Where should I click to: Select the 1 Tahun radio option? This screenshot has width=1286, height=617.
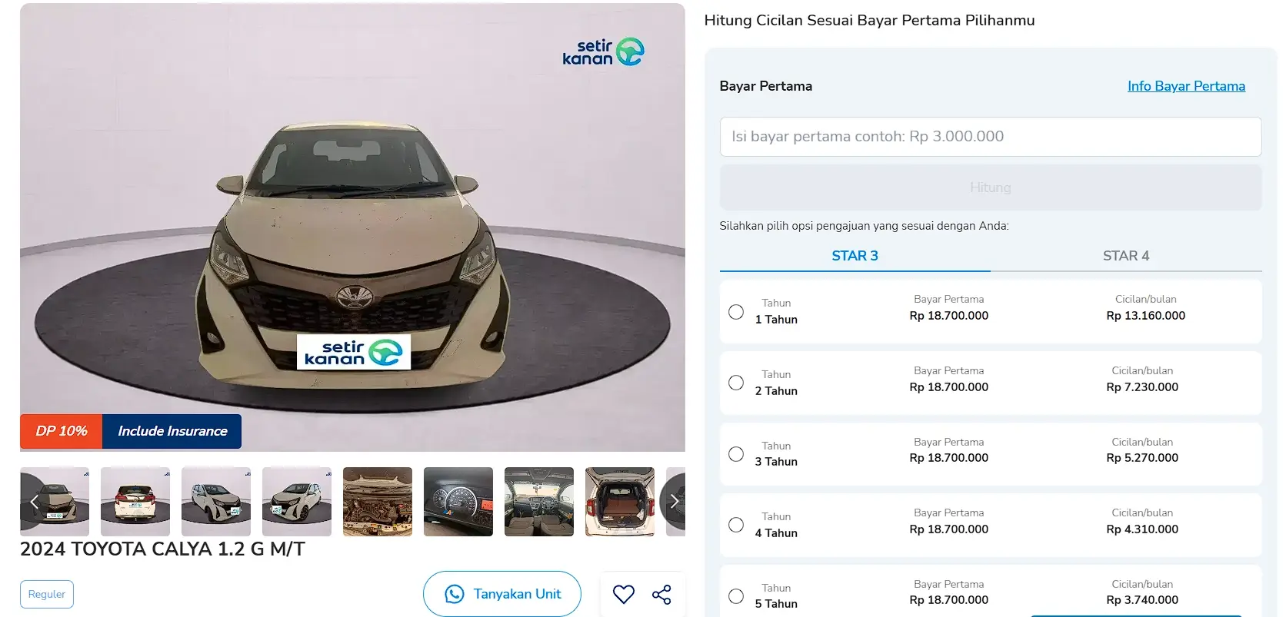coord(736,312)
